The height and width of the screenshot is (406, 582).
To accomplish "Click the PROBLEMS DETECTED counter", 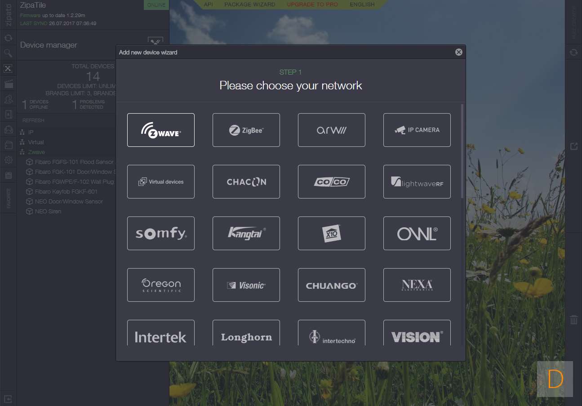I will click(89, 104).
